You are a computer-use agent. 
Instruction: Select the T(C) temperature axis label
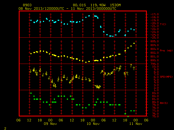163,24
